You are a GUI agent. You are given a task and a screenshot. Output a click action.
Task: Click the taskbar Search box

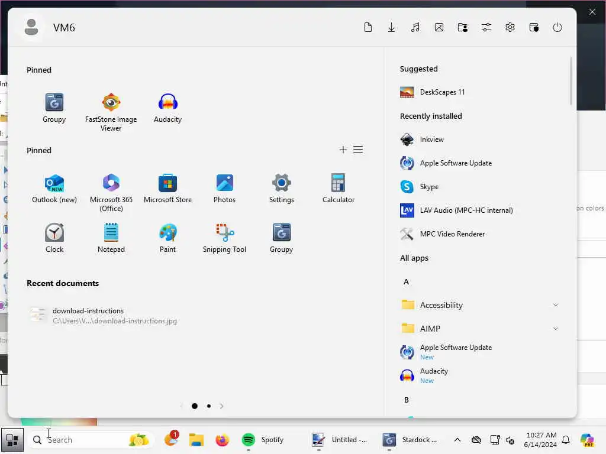pos(91,440)
